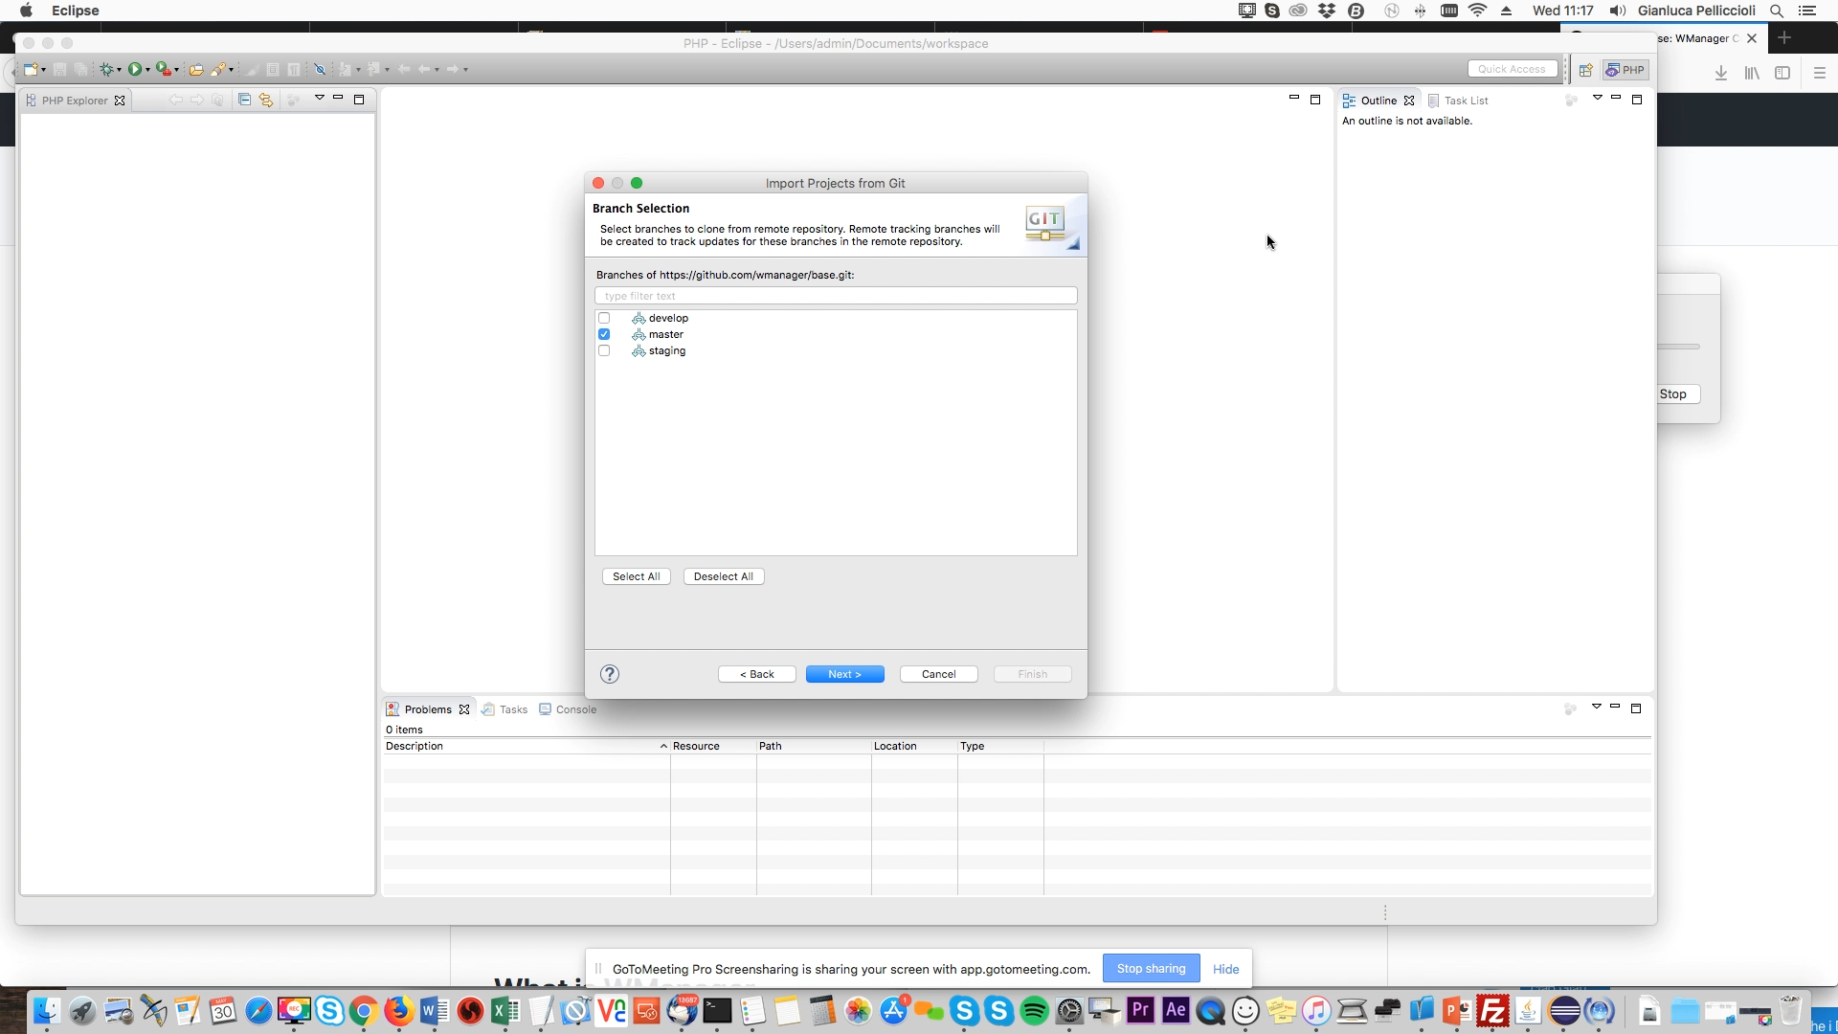Click the dialog help question mark icon

point(610,674)
